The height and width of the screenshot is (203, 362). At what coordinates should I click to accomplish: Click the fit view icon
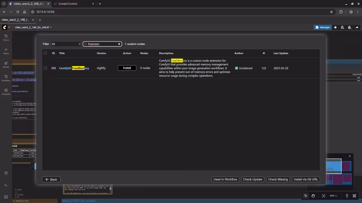pyautogui.click(x=324, y=196)
